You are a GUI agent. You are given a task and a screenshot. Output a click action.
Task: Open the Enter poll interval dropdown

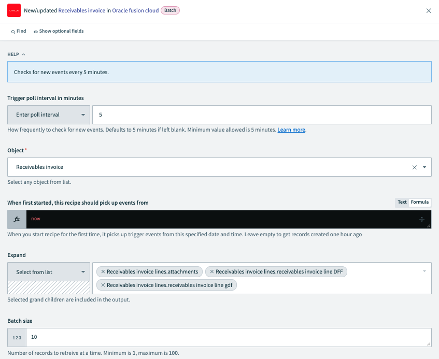tap(49, 115)
